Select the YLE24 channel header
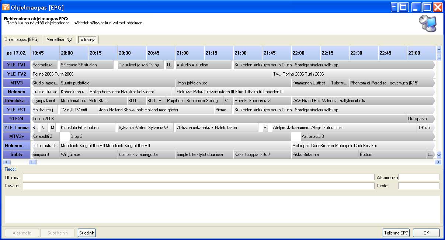This screenshot has width=445, height=240. (17, 119)
